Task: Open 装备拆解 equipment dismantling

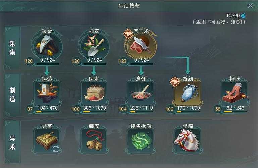Action: [141, 141]
